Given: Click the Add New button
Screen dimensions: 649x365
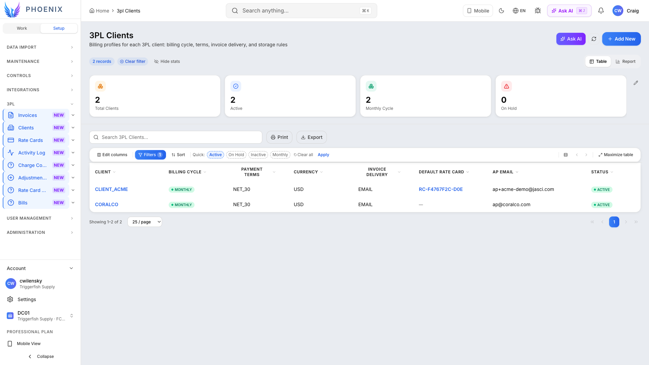Looking at the screenshot, I should pos(621,39).
